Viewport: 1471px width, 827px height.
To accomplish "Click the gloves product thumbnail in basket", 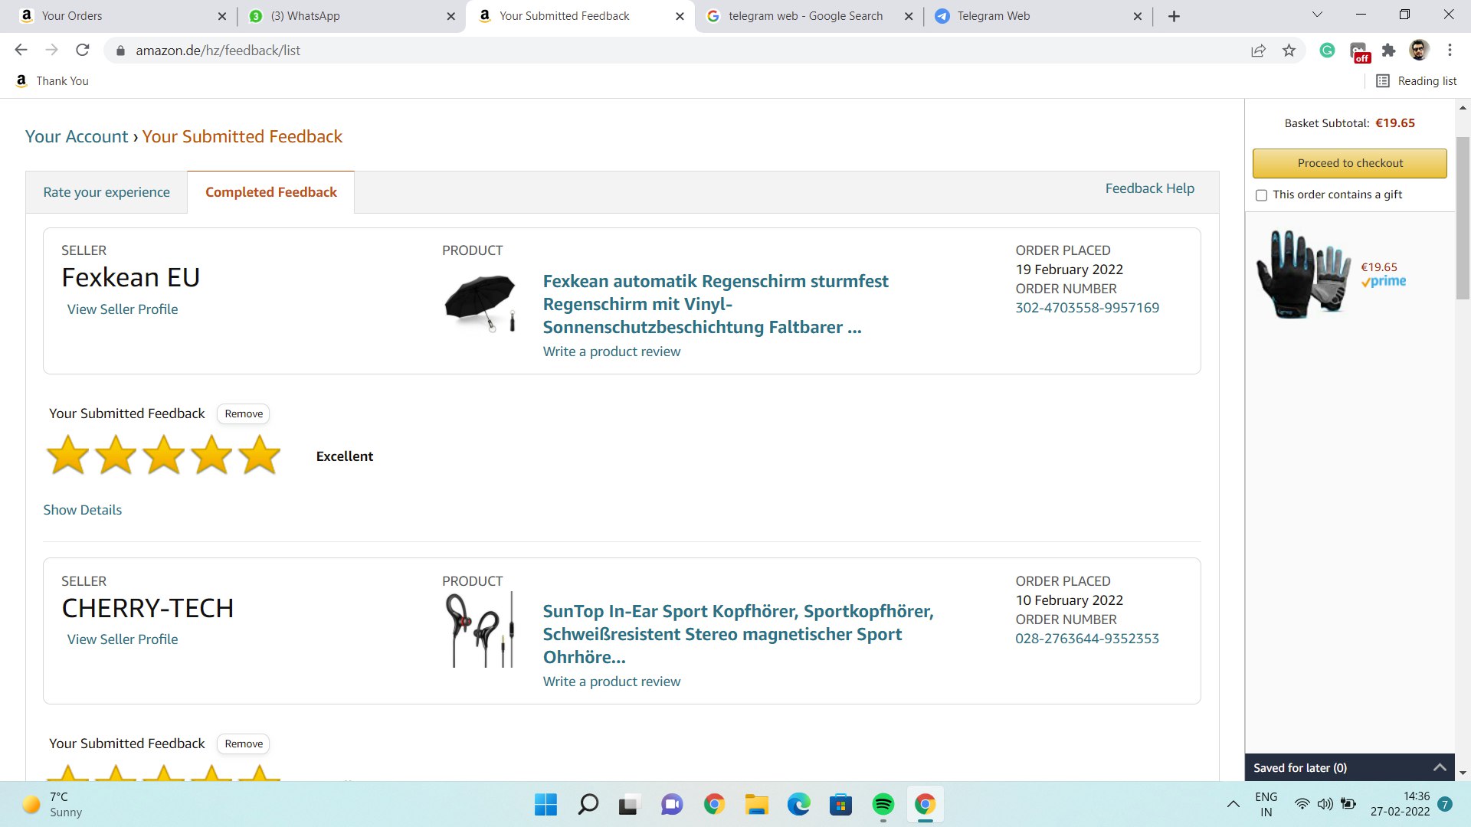I will pyautogui.click(x=1303, y=274).
